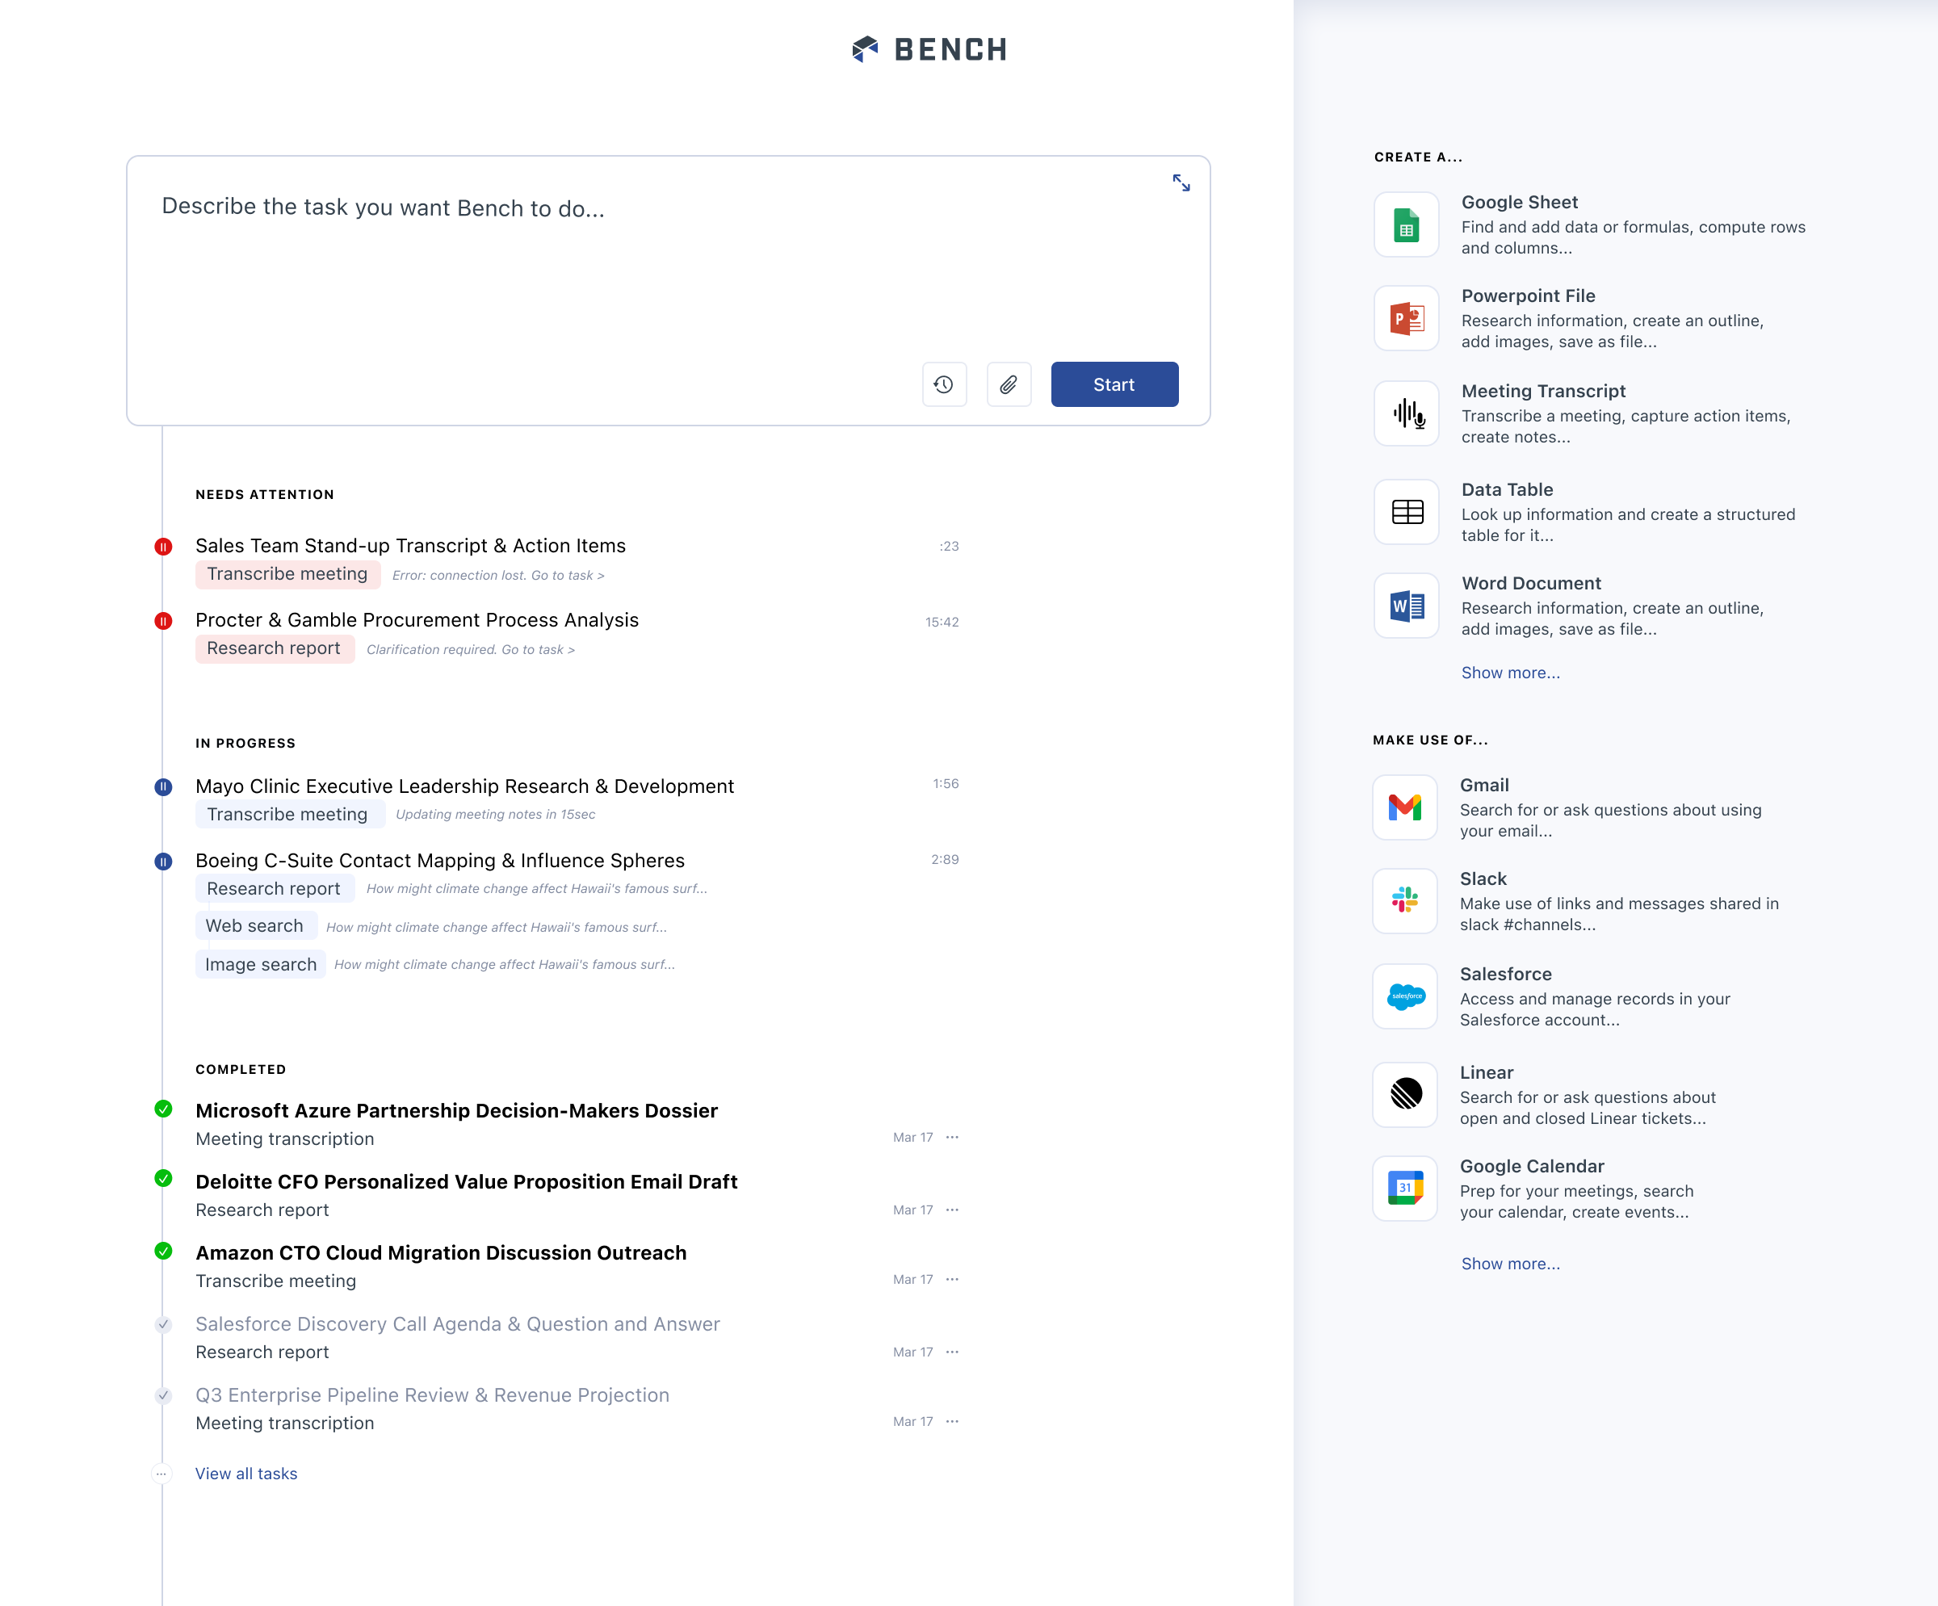This screenshot has width=1938, height=1606.
Task: Open Microsoft Azure Partnership Decision-Makers Dossier
Action: point(457,1110)
